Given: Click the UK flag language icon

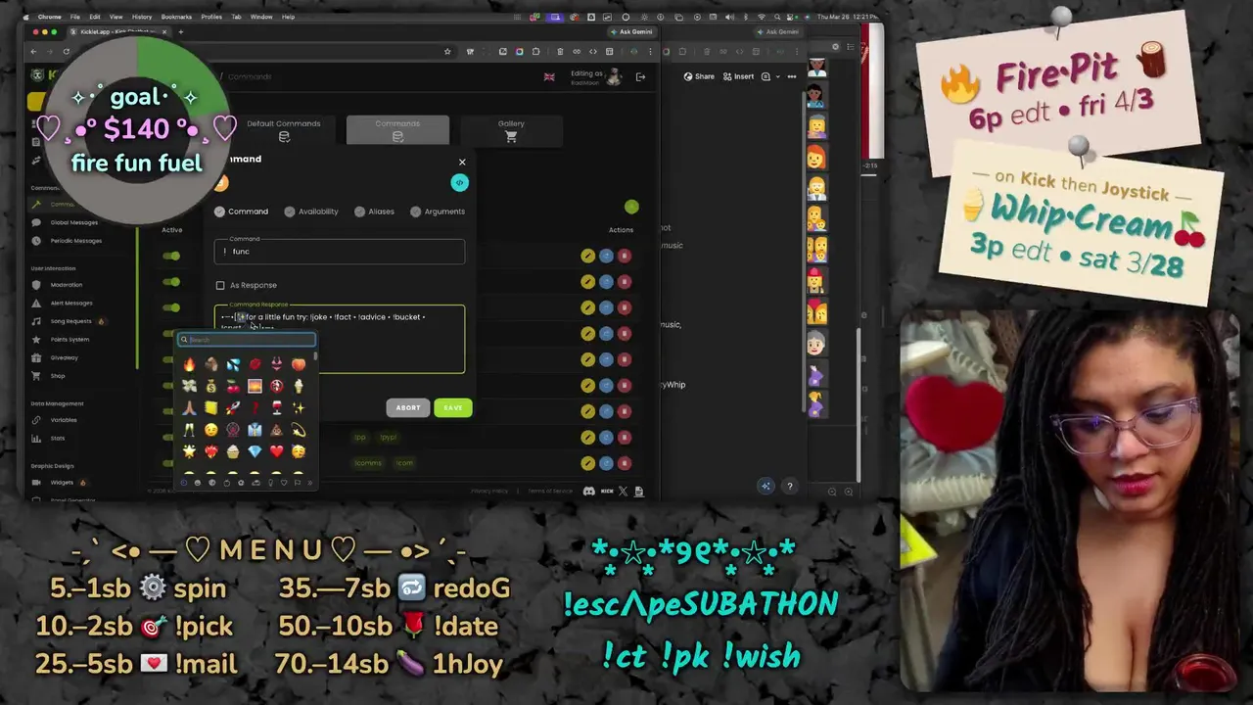Looking at the screenshot, I should click(x=548, y=76).
